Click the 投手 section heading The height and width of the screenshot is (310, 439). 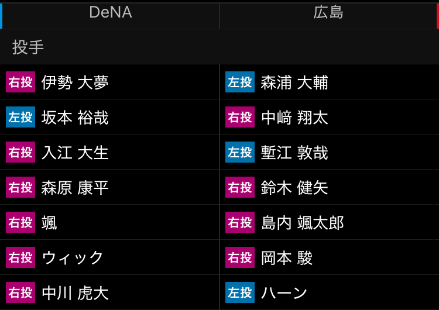coord(28,47)
